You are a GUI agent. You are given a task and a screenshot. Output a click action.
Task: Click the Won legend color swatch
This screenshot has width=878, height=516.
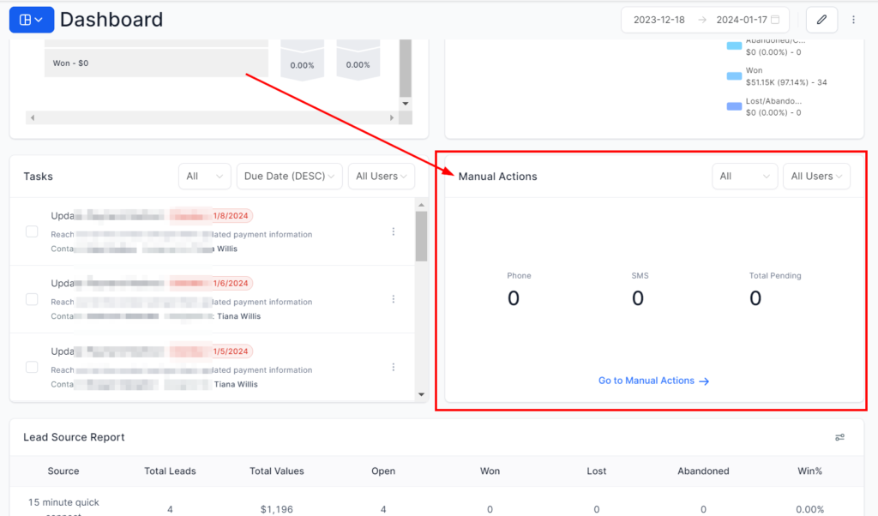734,76
